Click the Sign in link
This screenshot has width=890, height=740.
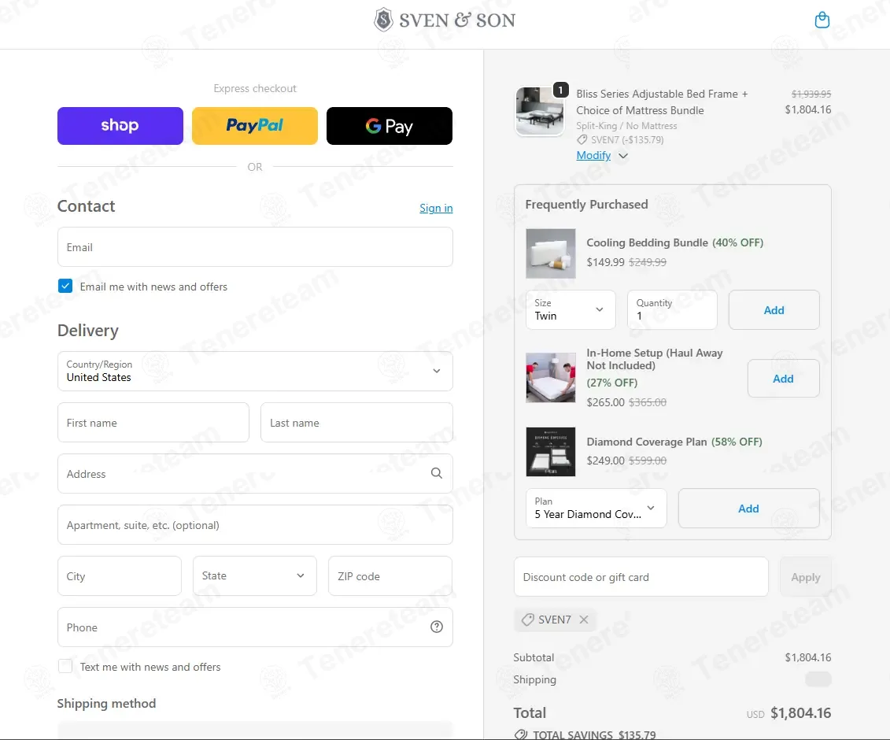tap(436, 208)
